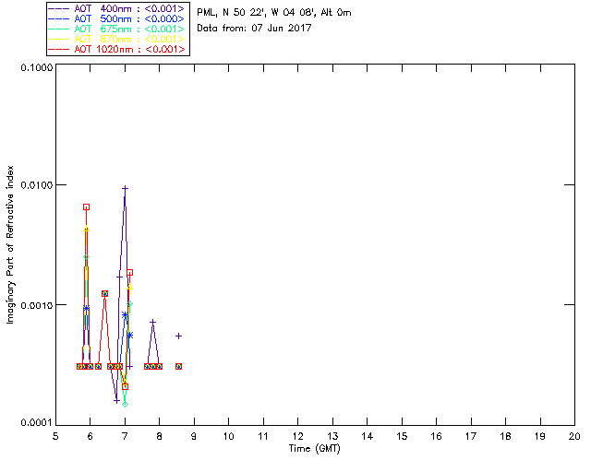Click the 0.0001 y-axis tick label
This screenshot has width=591, height=472.
point(36,423)
